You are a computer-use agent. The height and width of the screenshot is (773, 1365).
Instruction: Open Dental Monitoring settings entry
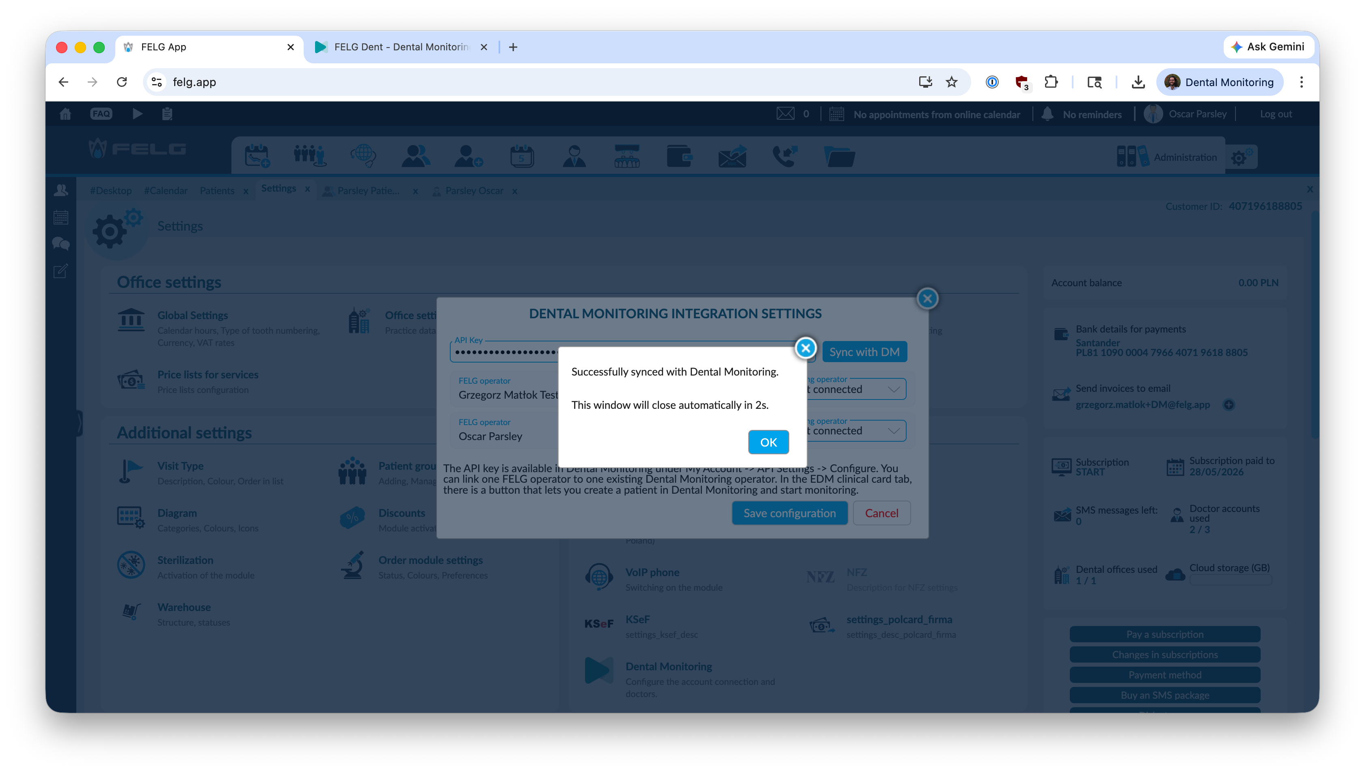[668, 666]
